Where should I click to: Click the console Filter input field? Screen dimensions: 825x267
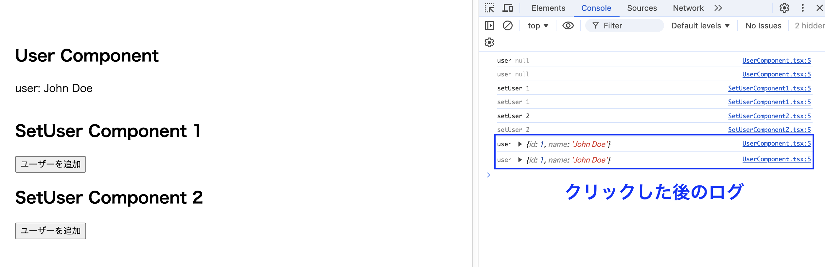(624, 25)
